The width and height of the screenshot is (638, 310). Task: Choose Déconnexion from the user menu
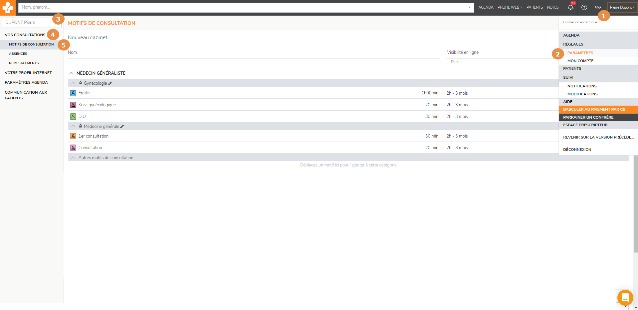point(577,150)
